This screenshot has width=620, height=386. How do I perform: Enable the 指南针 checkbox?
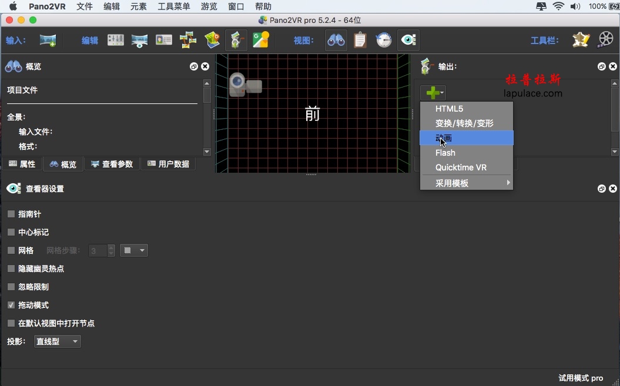11,214
